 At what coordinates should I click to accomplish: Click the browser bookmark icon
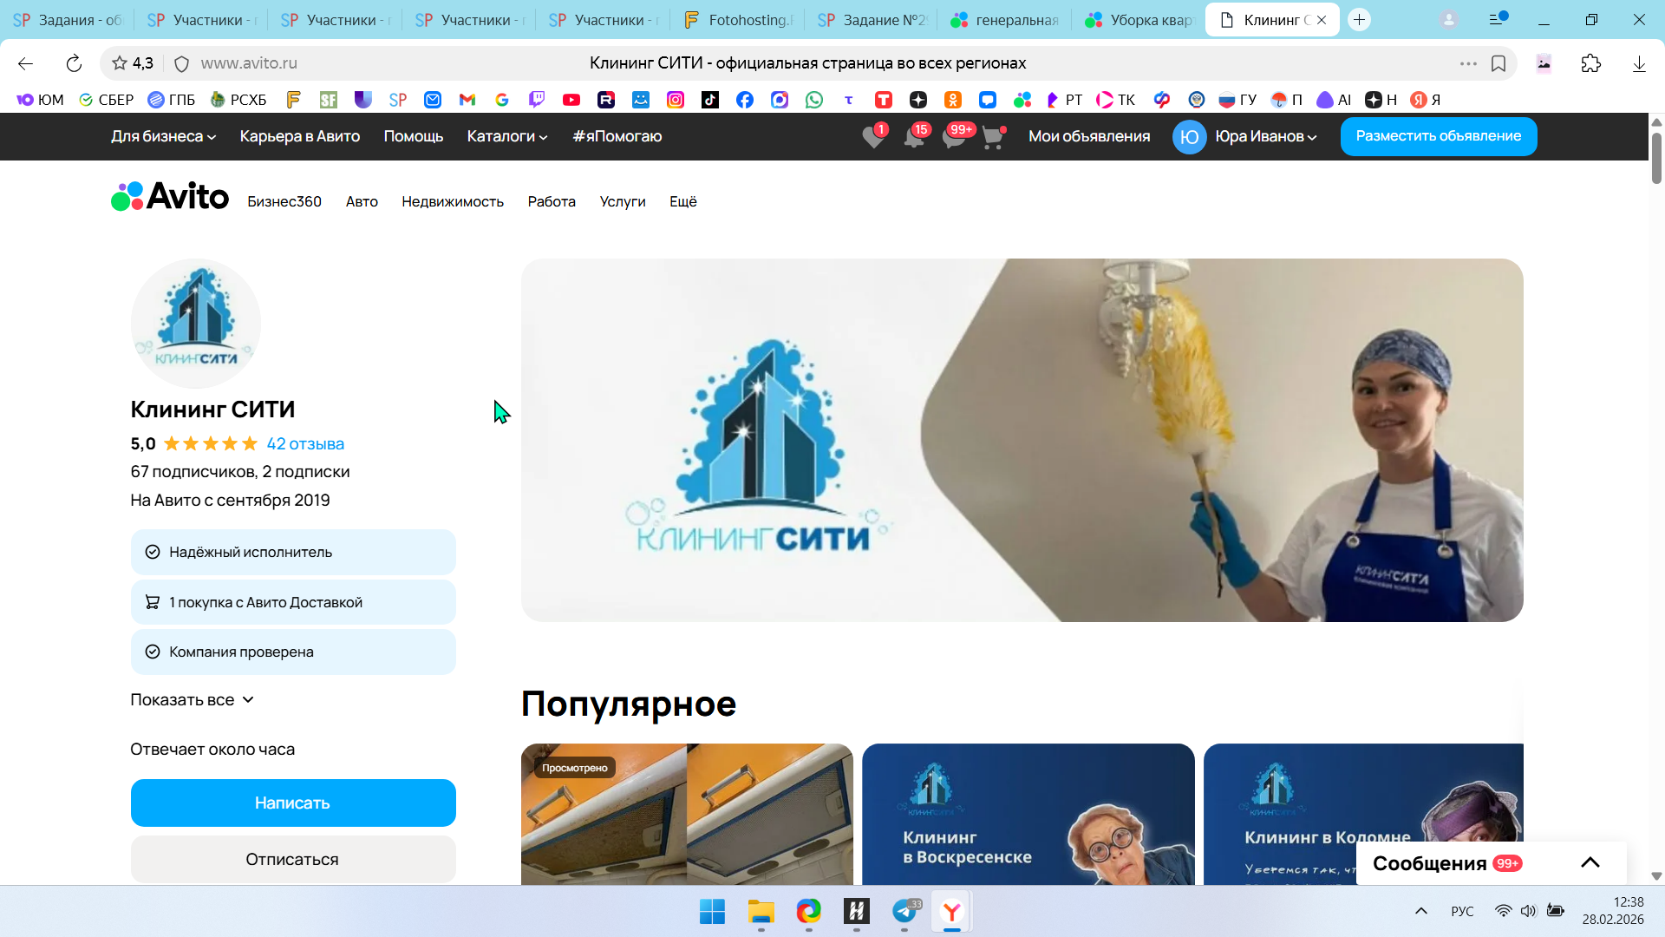coord(1498,63)
